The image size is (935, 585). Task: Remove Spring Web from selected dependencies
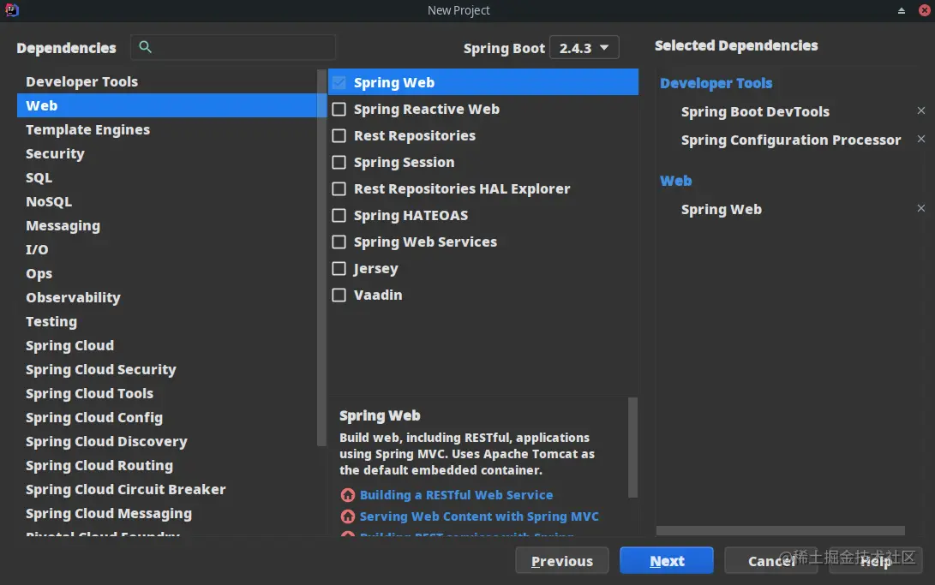click(920, 208)
